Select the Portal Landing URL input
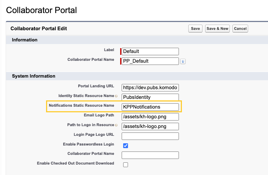Screen dimensions: 268x175 pos(150,88)
